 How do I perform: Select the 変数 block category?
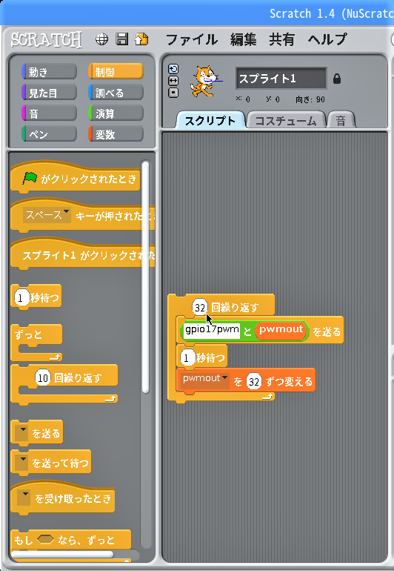point(116,134)
